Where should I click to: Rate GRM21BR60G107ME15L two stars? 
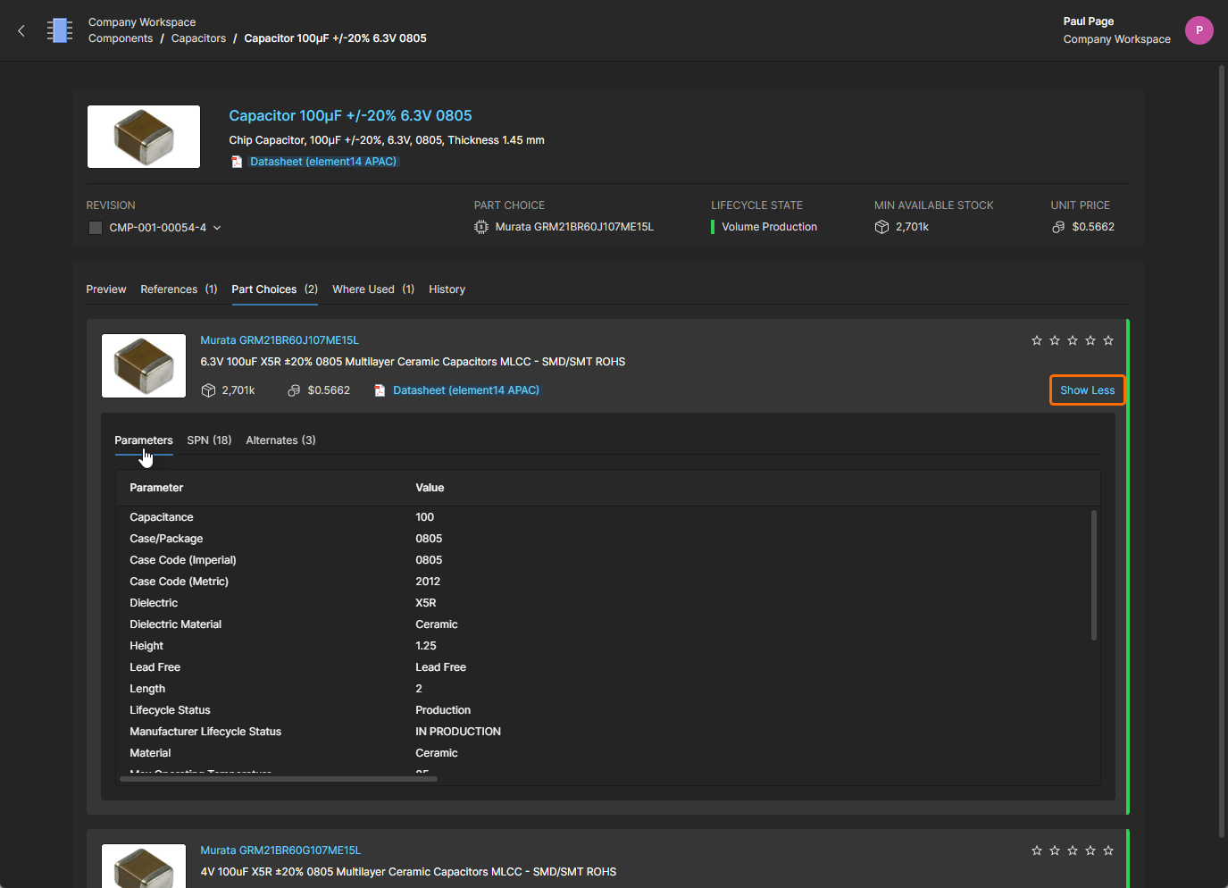pyautogui.click(x=1055, y=850)
